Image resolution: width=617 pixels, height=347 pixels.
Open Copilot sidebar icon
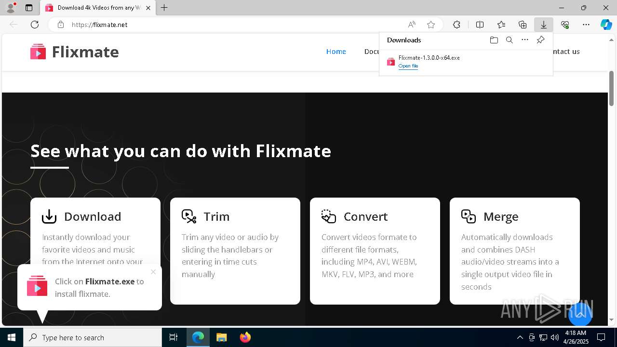(x=606, y=25)
